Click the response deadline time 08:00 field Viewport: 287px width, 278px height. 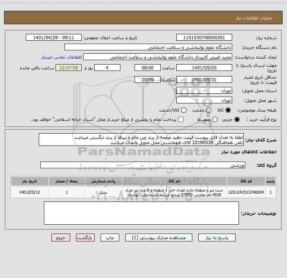pyautogui.click(x=148, y=68)
